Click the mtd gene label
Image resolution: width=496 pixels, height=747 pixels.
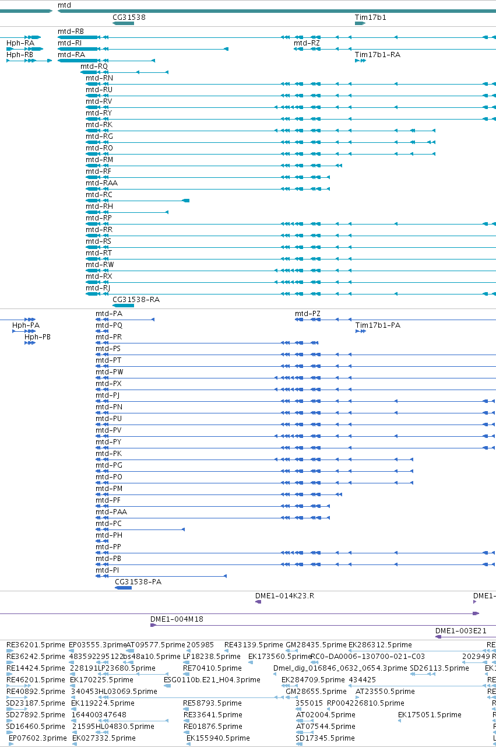click(x=64, y=5)
